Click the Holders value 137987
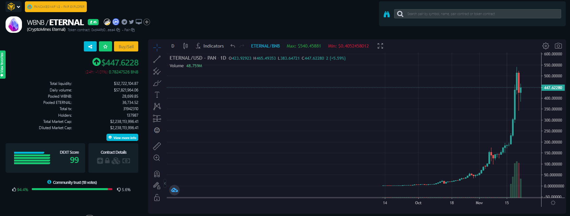 (132, 115)
